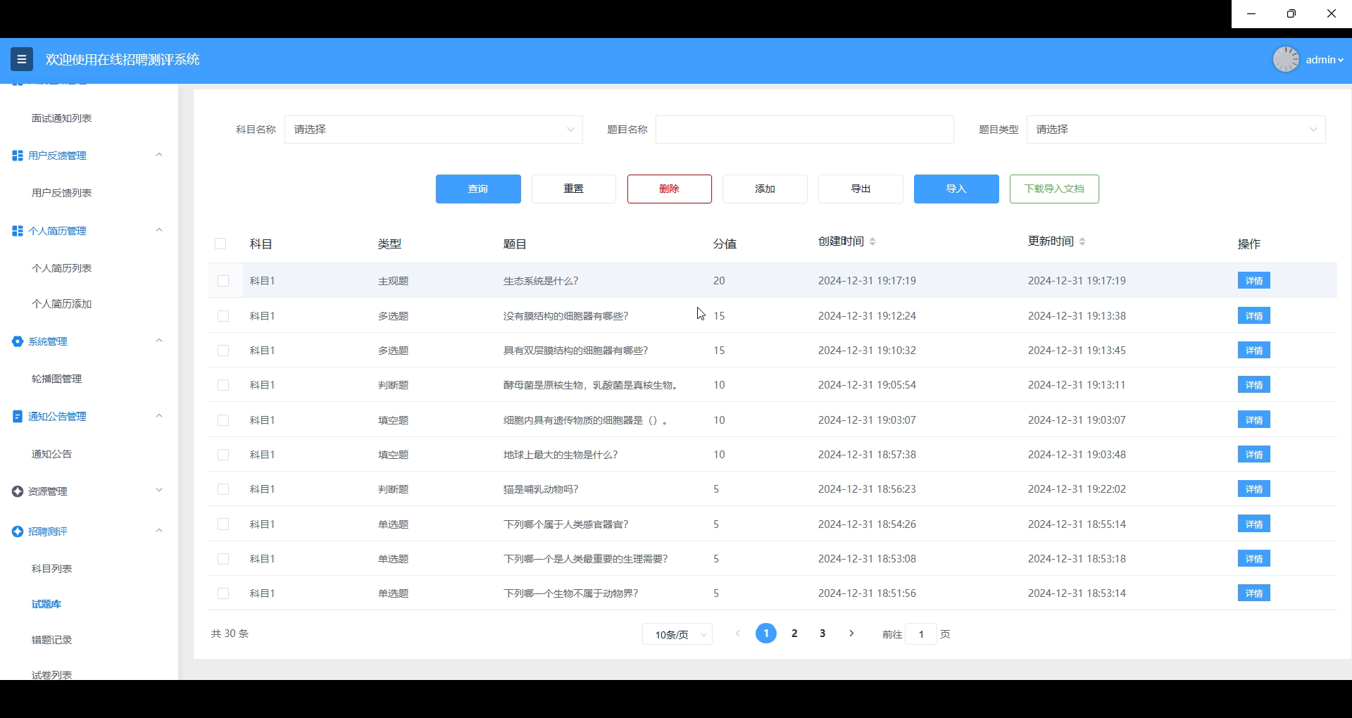
Task: Go to page 3
Action: (822, 634)
